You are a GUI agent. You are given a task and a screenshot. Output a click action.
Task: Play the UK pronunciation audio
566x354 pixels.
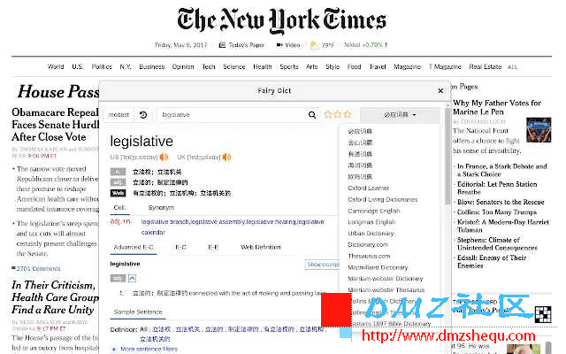pyautogui.click(x=226, y=158)
